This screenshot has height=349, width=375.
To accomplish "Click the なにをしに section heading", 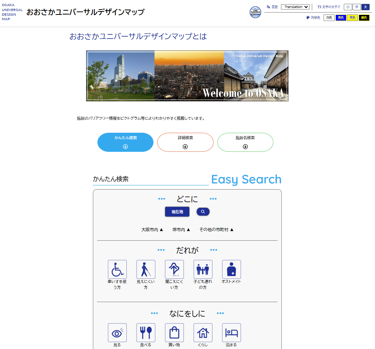I will click(187, 313).
